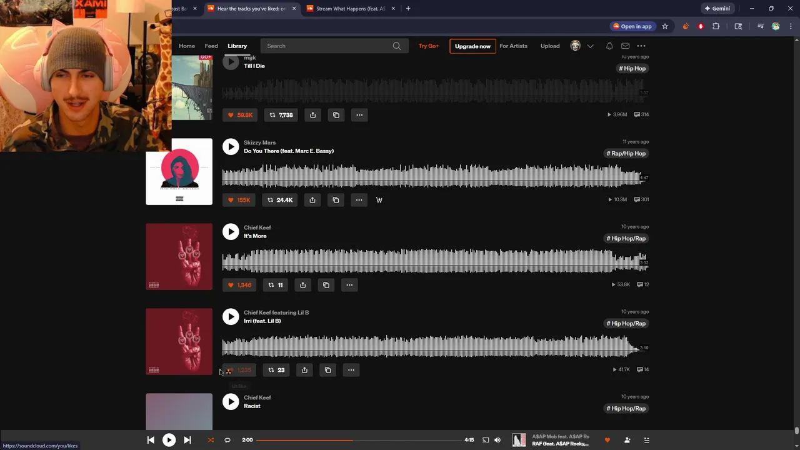Skip to previous track in player
This screenshot has height=450, width=800.
point(151,440)
